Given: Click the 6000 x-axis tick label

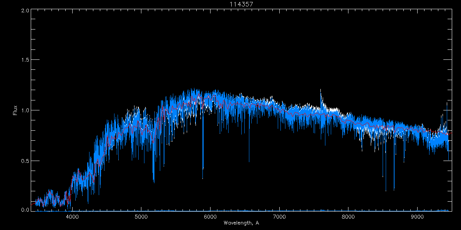Looking at the screenshot, I should [210, 217].
